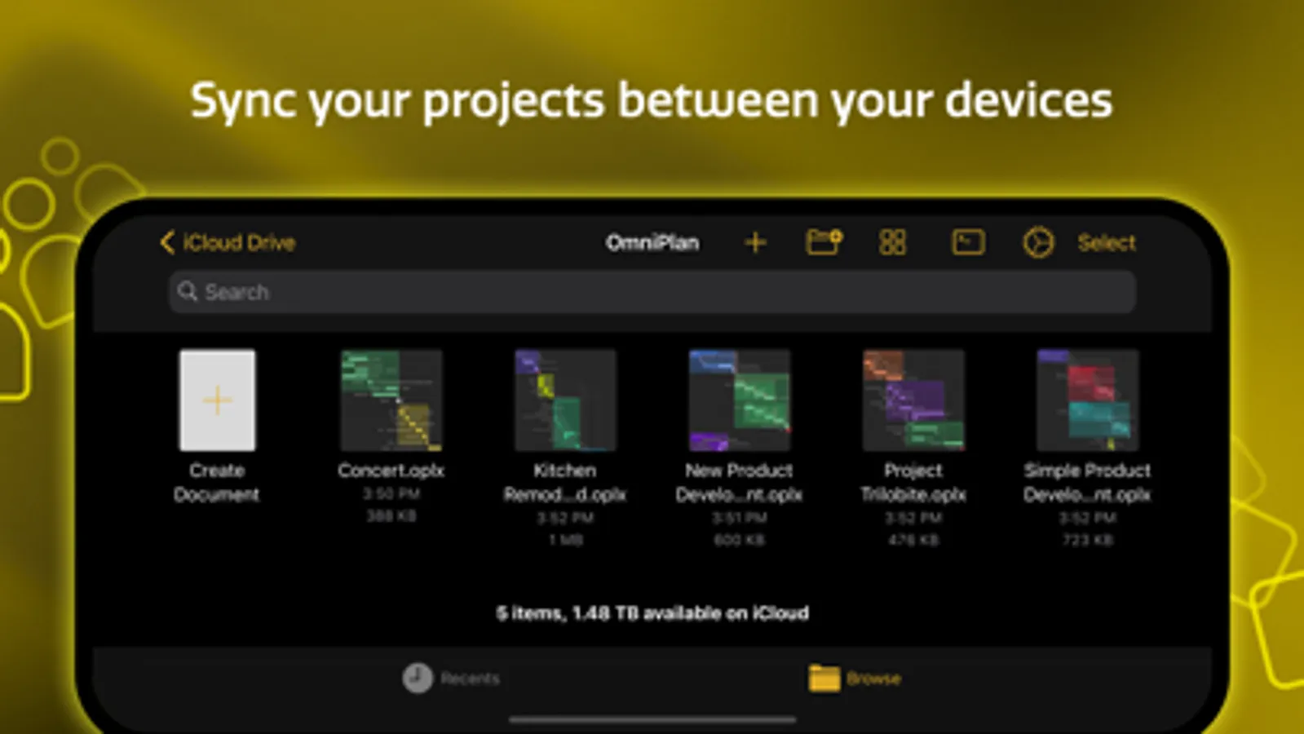Go back to iCloud Drive
The width and height of the screenshot is (1304, 734).
click(228, 242)
